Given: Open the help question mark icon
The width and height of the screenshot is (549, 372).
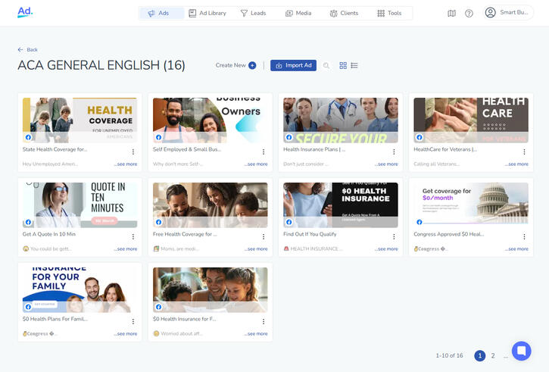Looking at the screenshot, I should pos(469,14).
